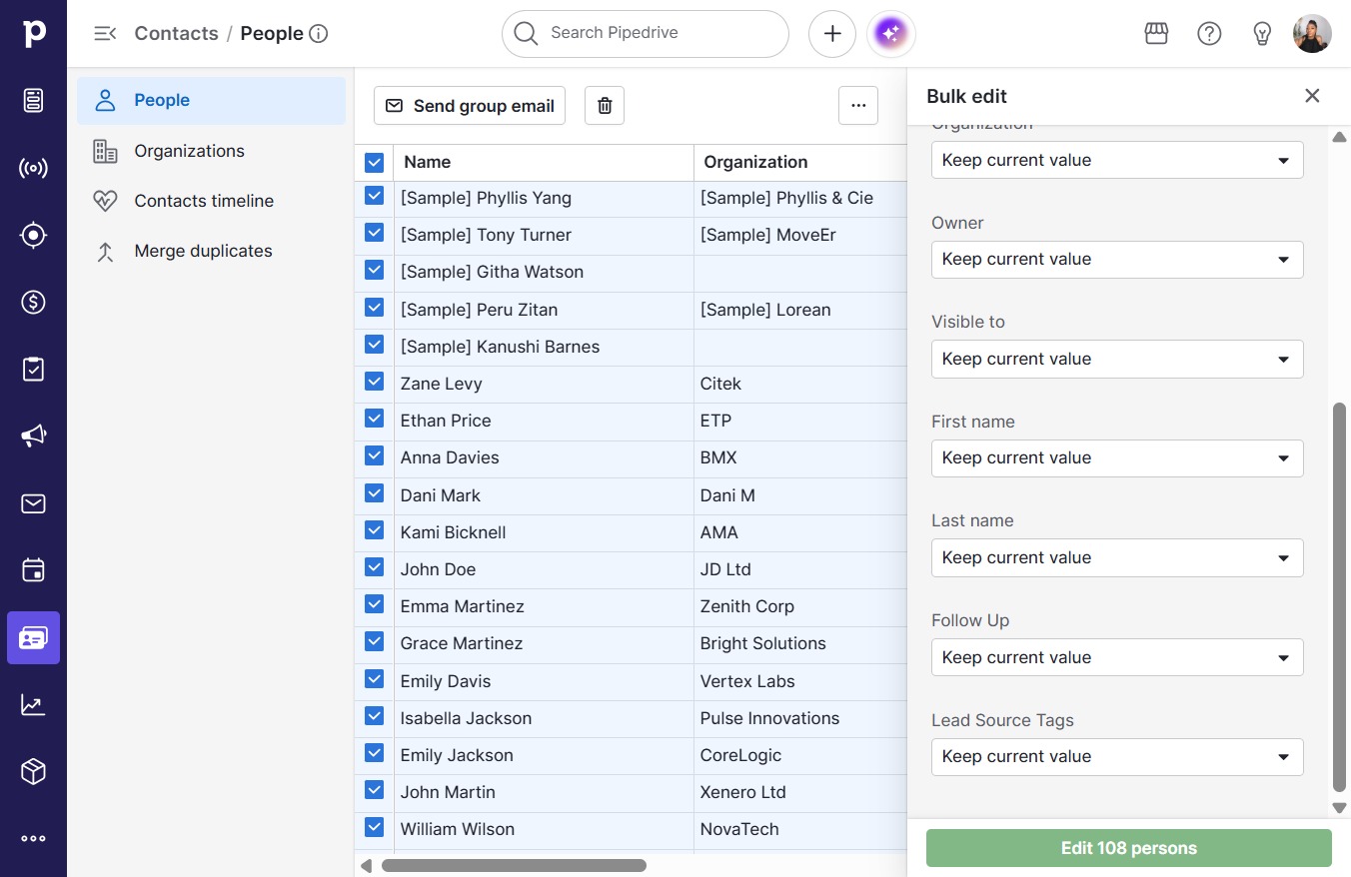The image size is (1351, 877).
Task: Open the Activities calendar icon
Action: pos(33,570)
